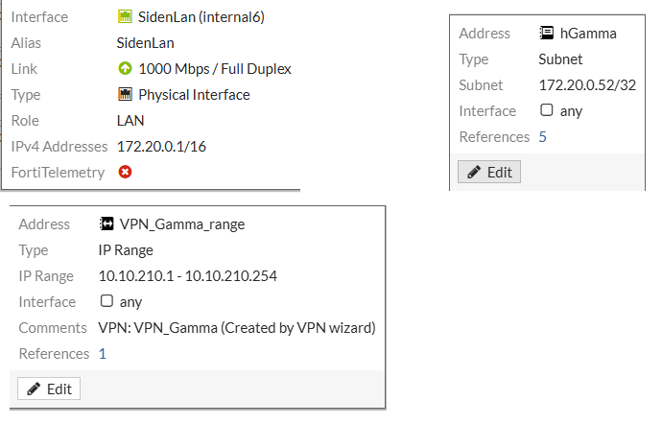Click the Physical Interface type icon

[x=125, y=95]
